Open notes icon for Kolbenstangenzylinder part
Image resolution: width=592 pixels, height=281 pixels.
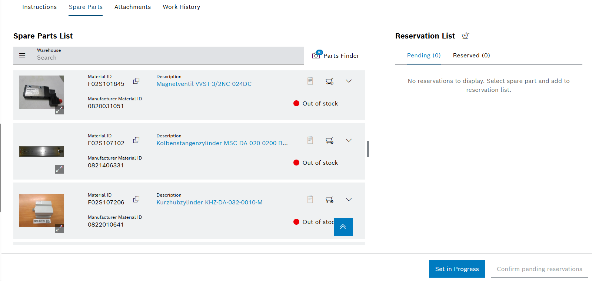point(310,140)
